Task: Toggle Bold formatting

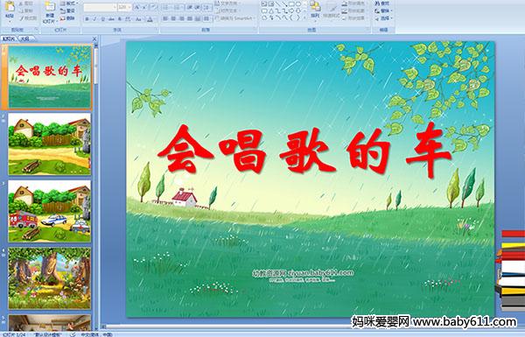Action: tap(87, 19)
